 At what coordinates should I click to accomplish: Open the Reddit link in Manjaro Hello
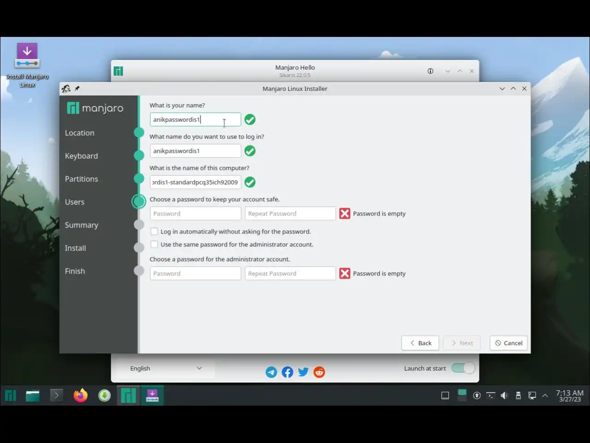[319, 372]
